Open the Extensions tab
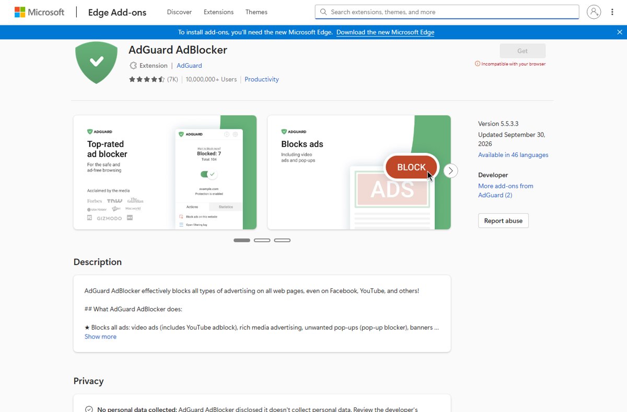Viewport: 627px width, 412px height. 218,12
